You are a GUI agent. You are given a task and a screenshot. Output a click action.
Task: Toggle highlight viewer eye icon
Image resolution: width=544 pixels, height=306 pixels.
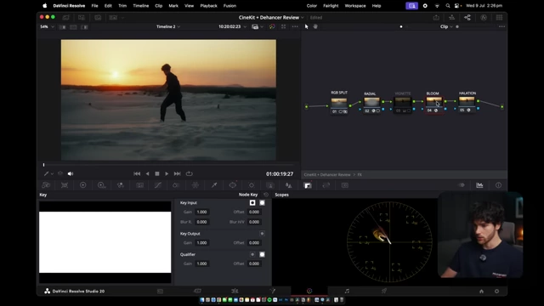coord(462,185)
